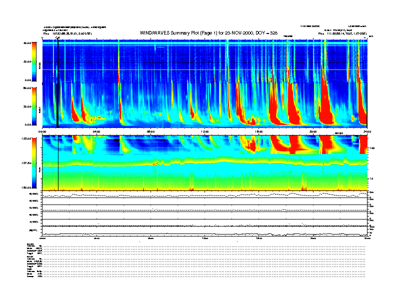Screen dimensions: 396x306
Task: Click the TNR spectrogram panel
Action: click(x=204, y=163)
